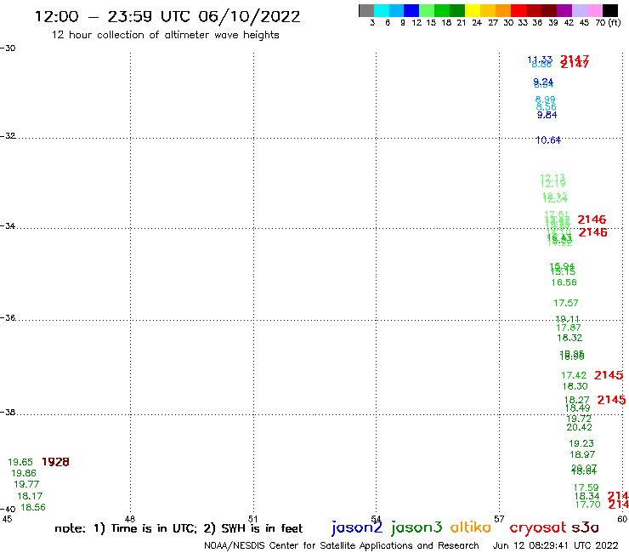Choose the black swatch at legend end
Viewport: 629px width, 553px height.
[x=610, y=10]
